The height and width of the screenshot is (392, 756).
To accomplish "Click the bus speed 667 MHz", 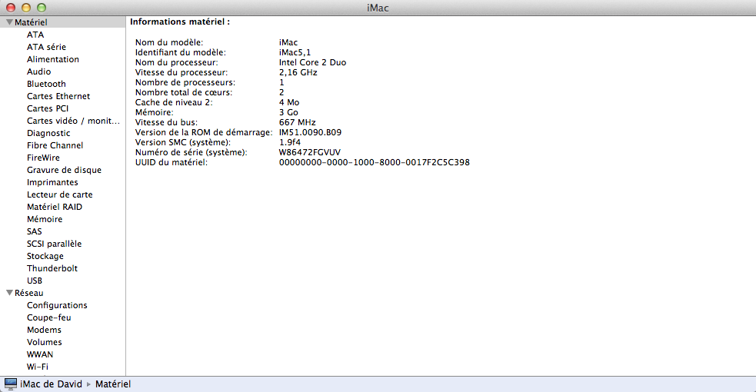I will 297,123.
